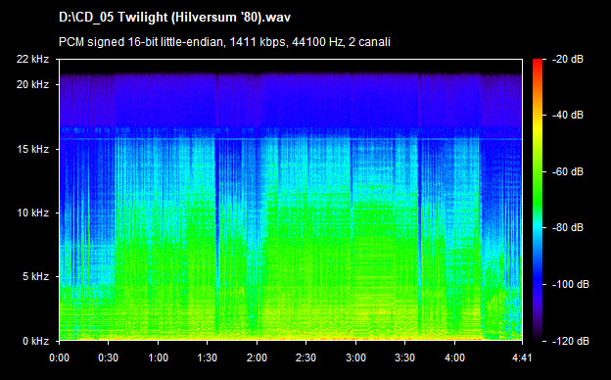Select the -120 dB scale label
The height and width of the screenshot is (380, 611).
(x=571, y=342)
